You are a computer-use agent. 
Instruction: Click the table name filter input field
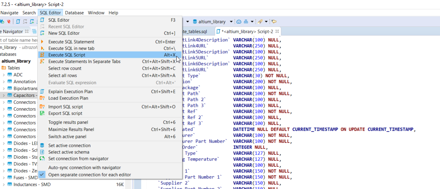(19, 40)
